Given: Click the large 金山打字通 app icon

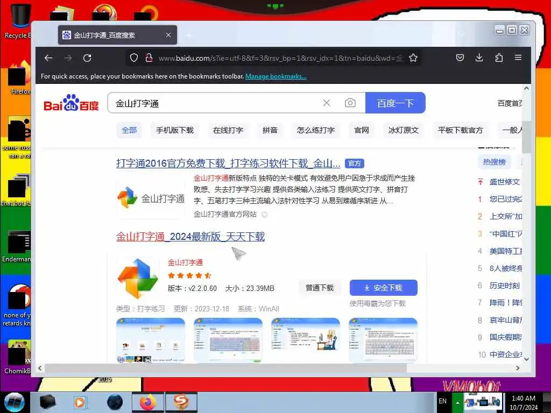Looking at the screenshot, I should click(138, 279).
